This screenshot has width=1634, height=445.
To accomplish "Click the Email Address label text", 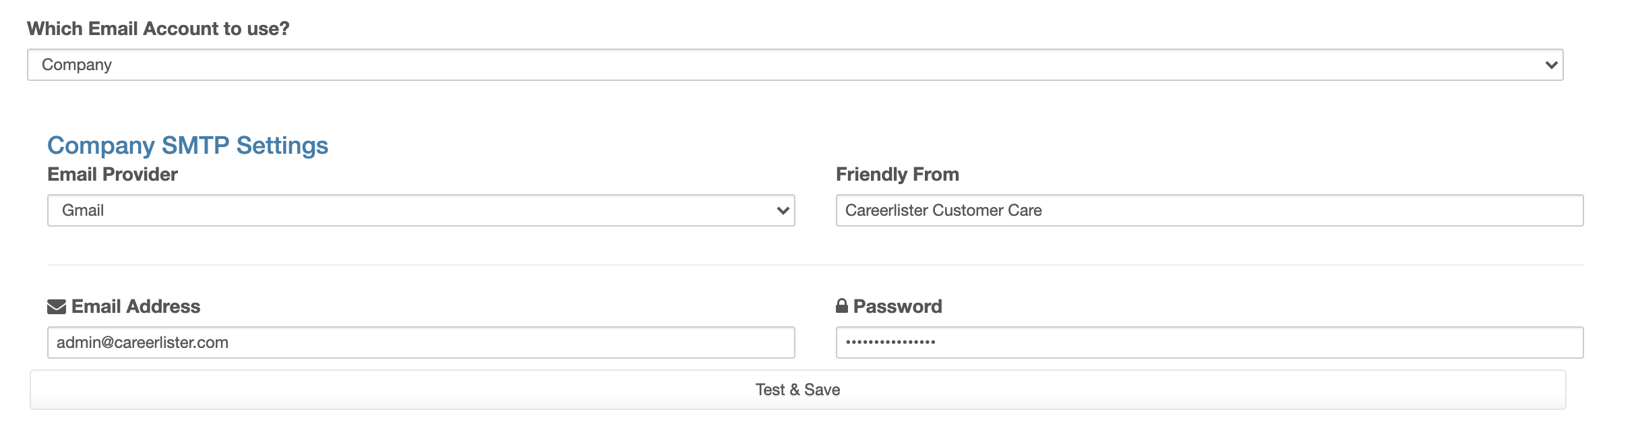I will tap(136, 307).
